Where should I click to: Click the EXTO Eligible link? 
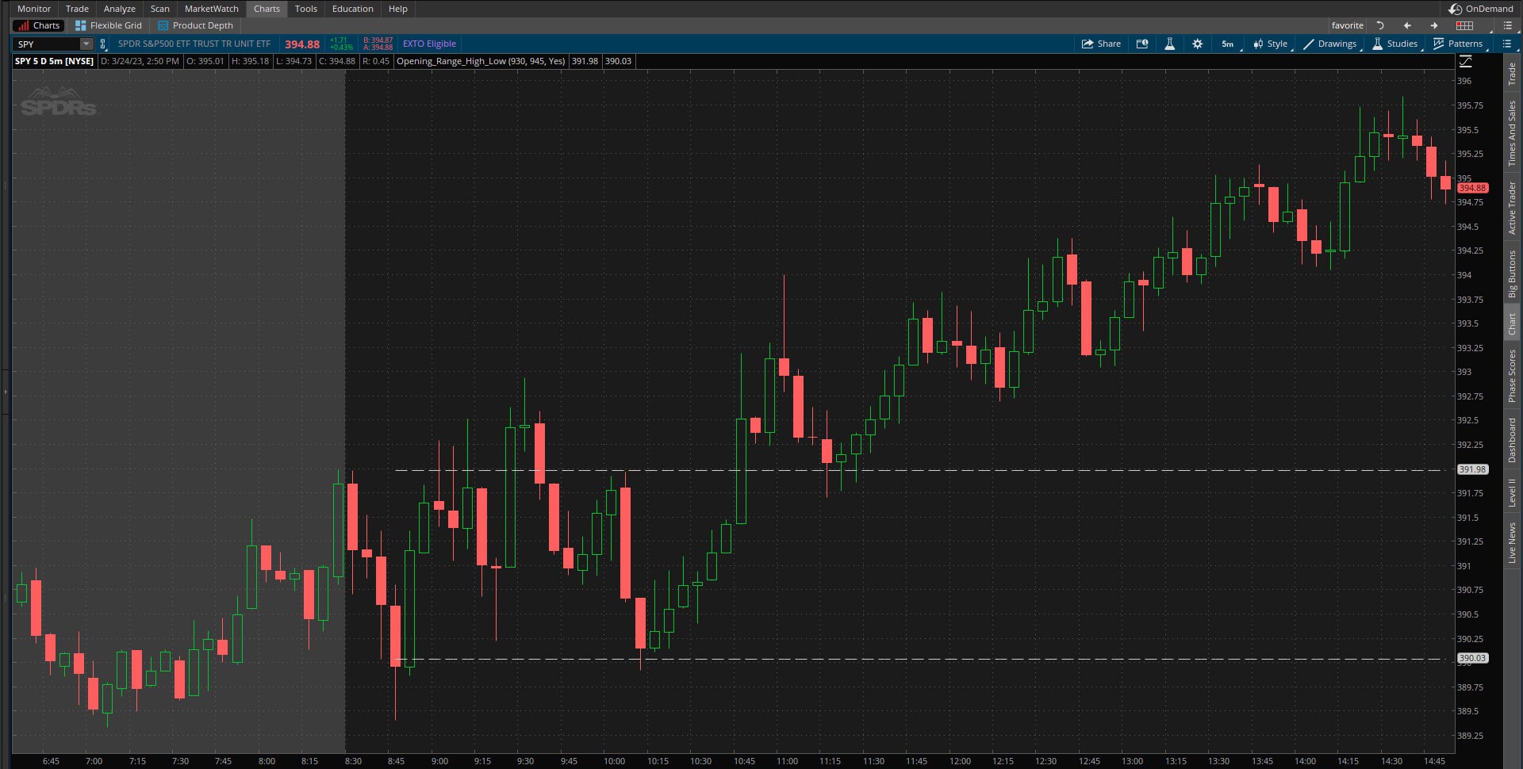pyautogui.click(x=429, y=44)
